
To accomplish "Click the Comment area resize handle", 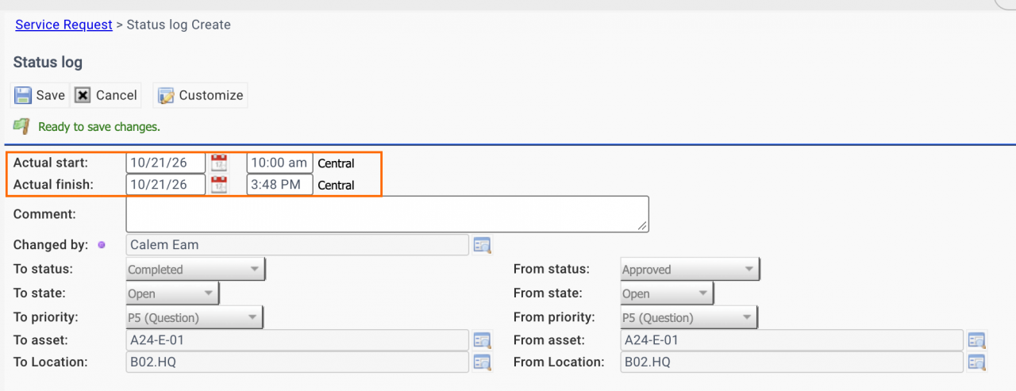I will (x=643, y=226).
